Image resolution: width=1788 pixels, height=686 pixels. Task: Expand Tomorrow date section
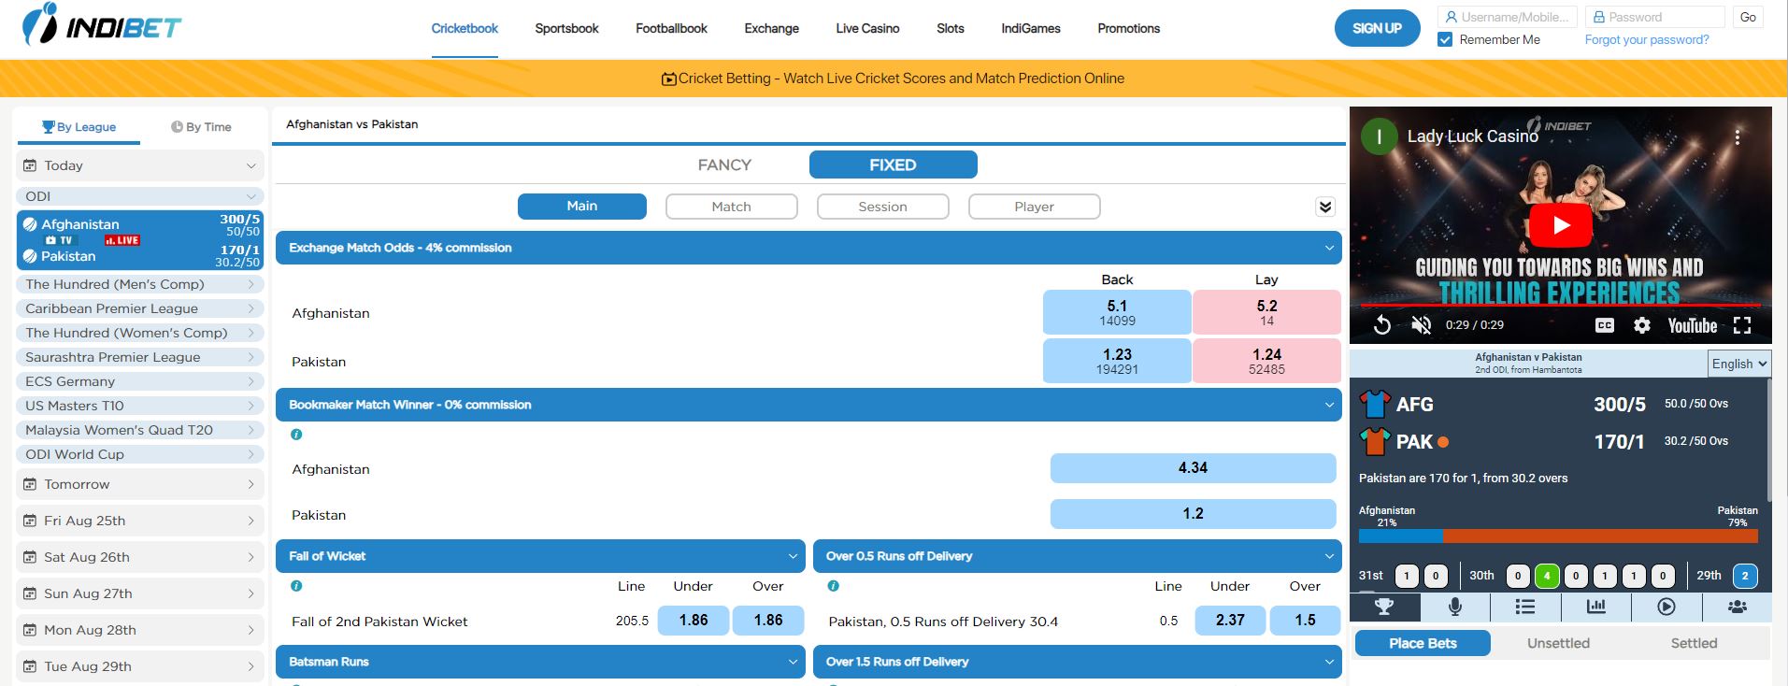(x=140, y=484)
